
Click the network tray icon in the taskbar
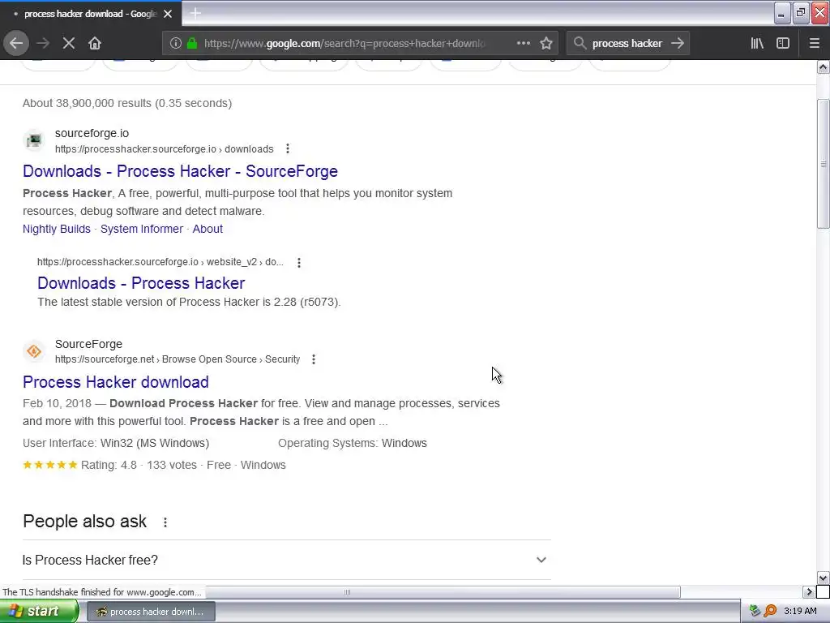(755, 611)
